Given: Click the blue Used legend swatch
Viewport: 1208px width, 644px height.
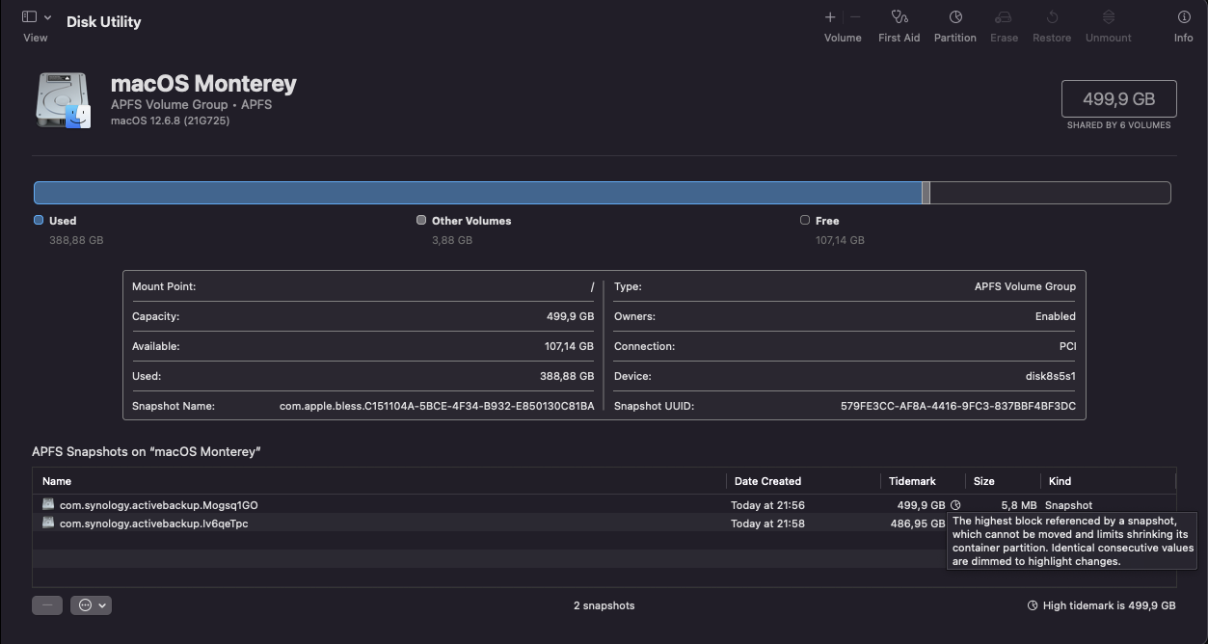Looking at the screenshot, I should [39, 220].
